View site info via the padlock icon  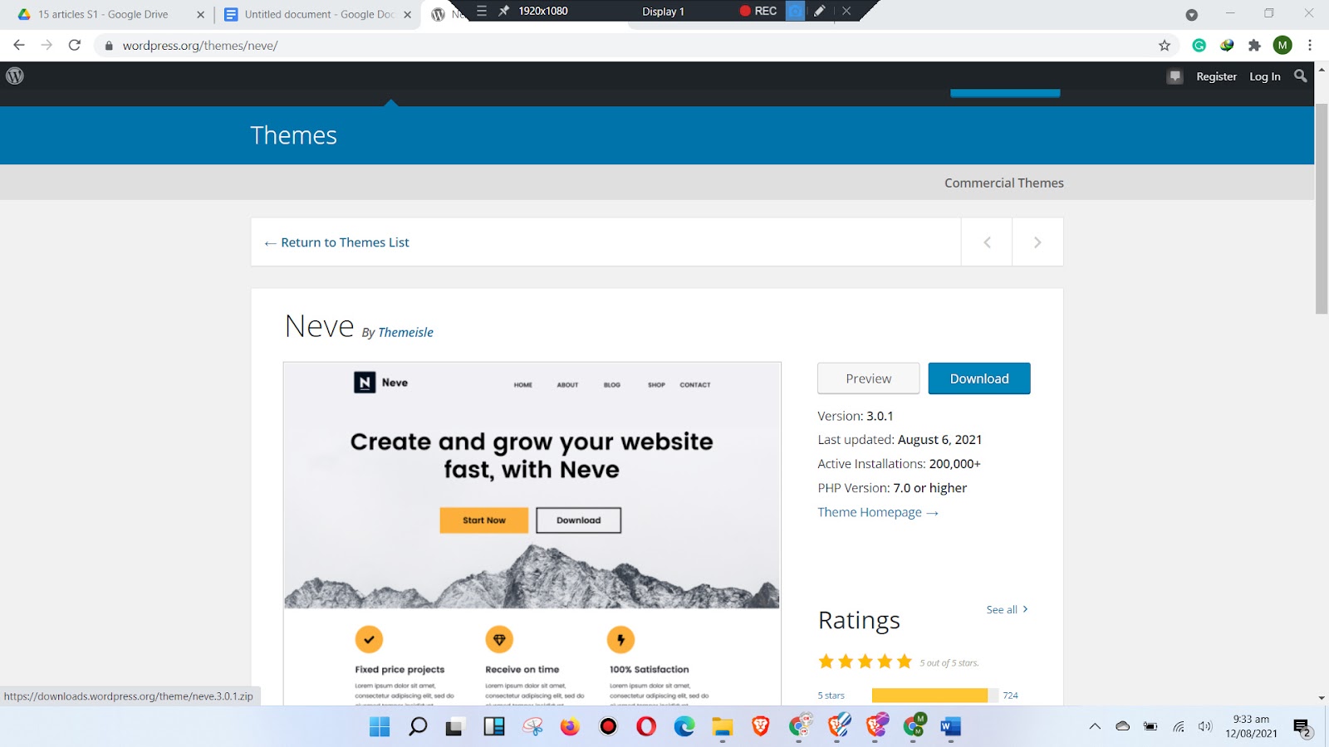(108, 46)
